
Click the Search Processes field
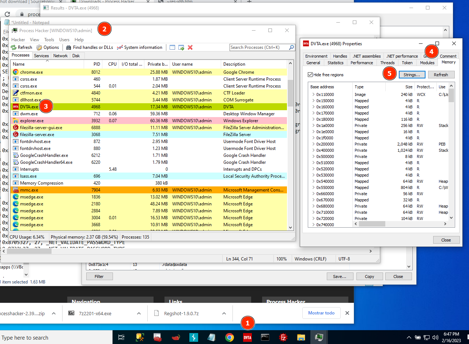tap(259, 47)
